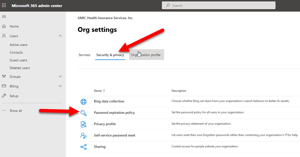Click Show all navigation link
Screen dimensions: 300x157
[x=16, y=111]
